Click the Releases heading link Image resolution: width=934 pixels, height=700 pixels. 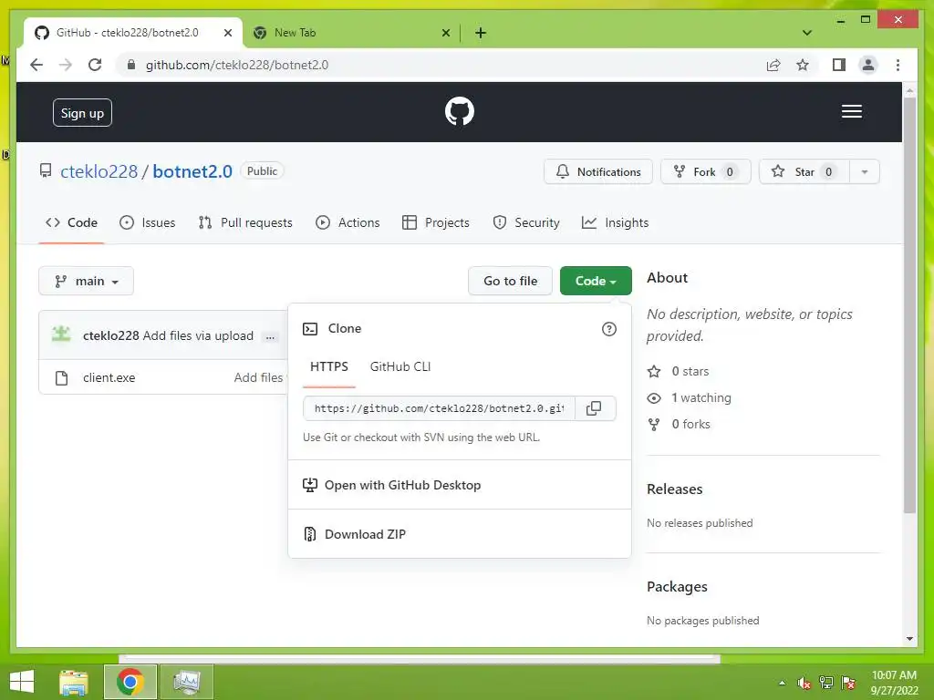tap(675, 489)
